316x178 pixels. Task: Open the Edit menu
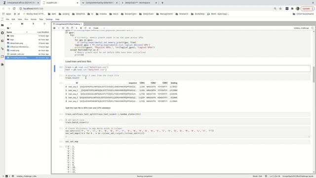(13, 19)
